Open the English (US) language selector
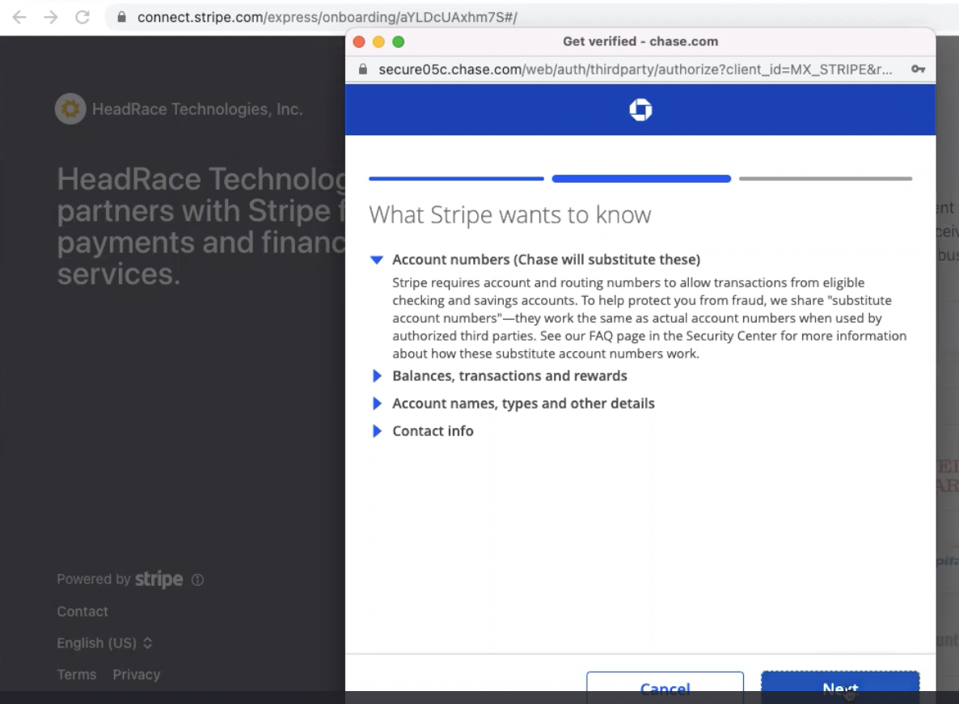This screenshot has width=959, height=704. pyautogui.click(x=104, y=643)
